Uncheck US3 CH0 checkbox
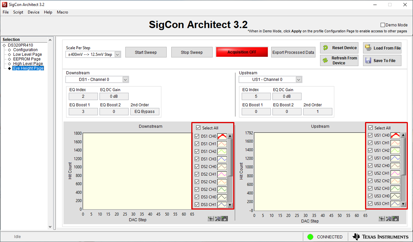413x242 pixels. pyautogui.click(x=370, y=196)
